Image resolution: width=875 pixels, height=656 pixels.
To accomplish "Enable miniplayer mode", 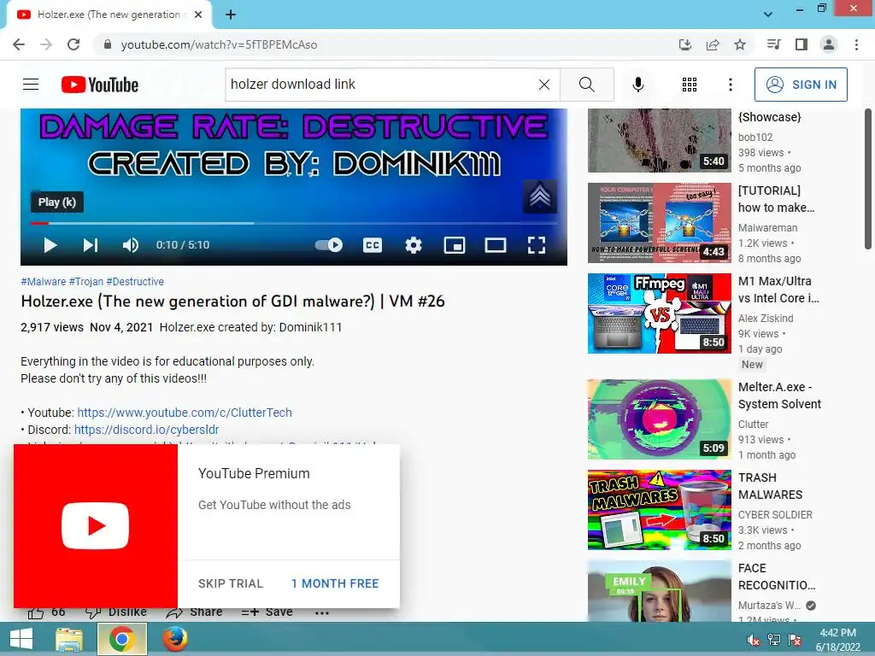I will pyautogui.click(x=455, y=245).
